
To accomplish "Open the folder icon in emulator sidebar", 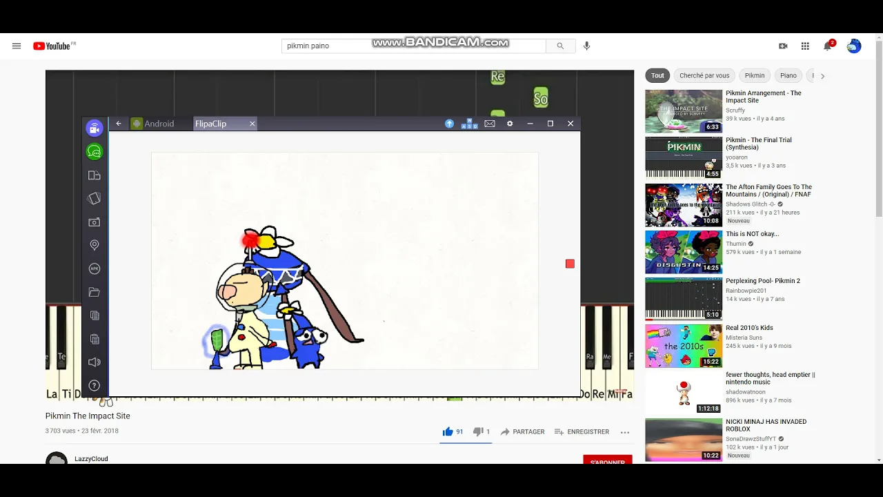I will (95, 293).
